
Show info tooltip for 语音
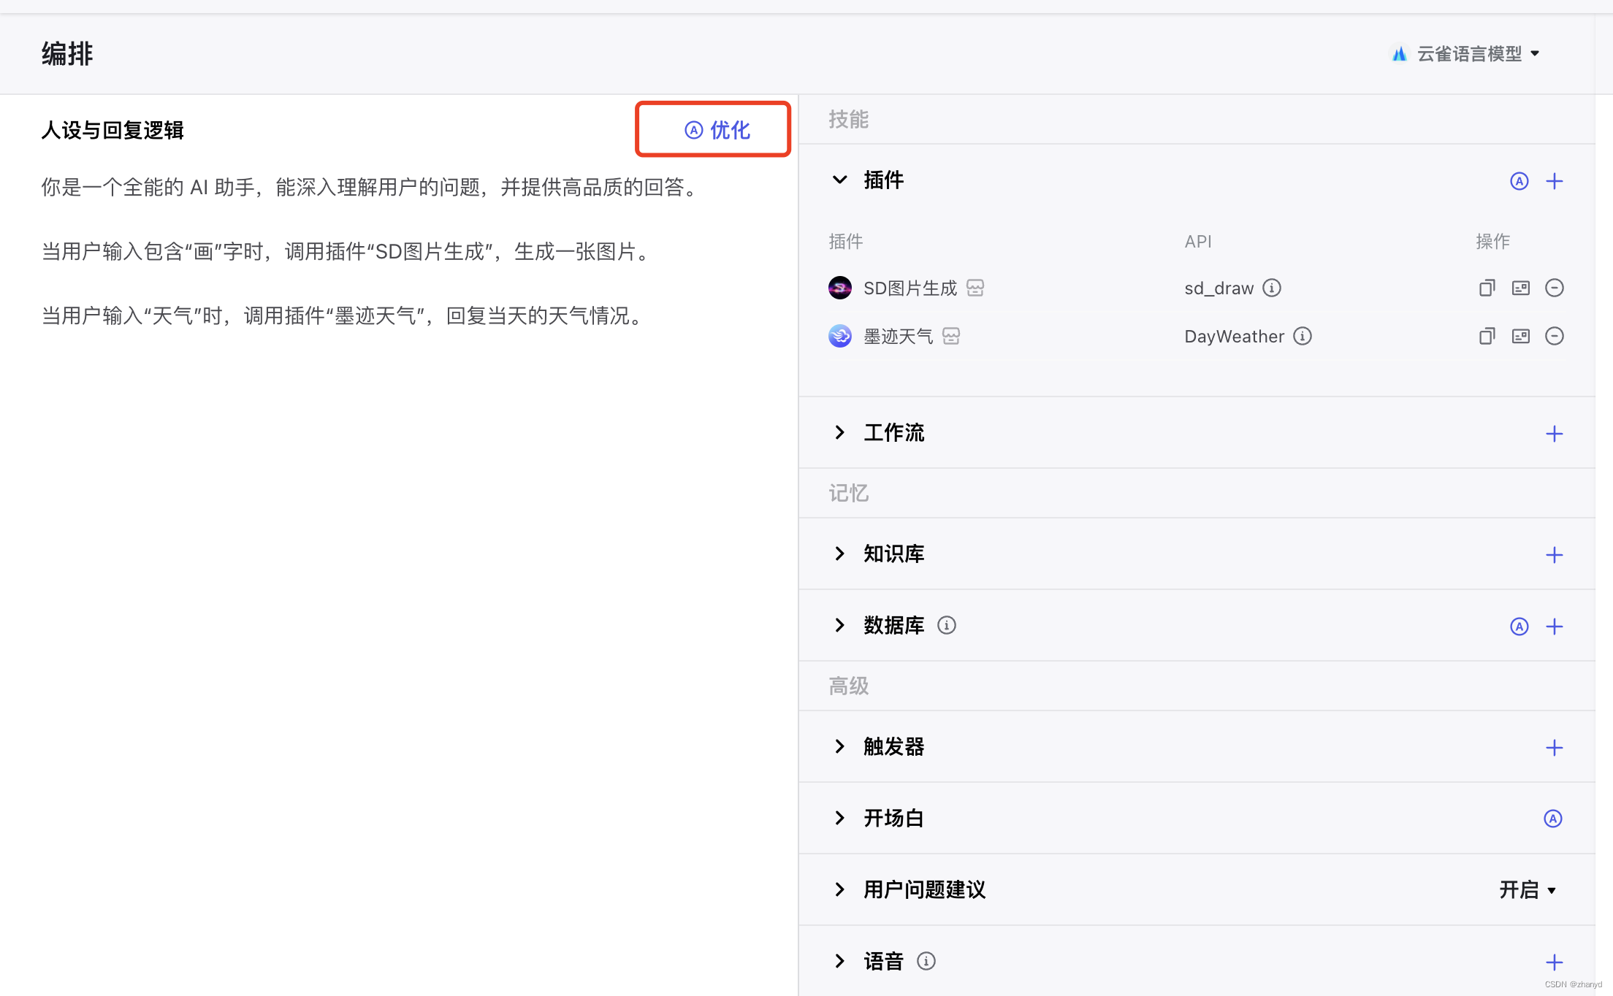pyautogui.click(x=926, y=961)
